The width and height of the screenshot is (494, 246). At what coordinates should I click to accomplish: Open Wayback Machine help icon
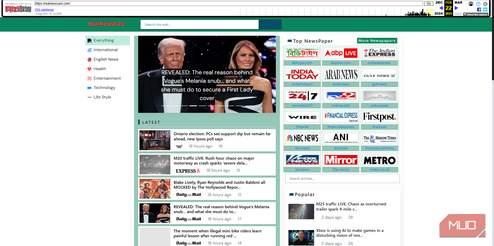478,4
